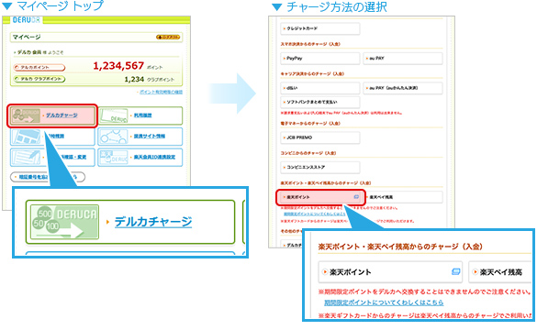Select au PAY (auかんたん決済) charge method
This screenshot has width=537, height=330.
pyautogui.click(x=403, y=88)
